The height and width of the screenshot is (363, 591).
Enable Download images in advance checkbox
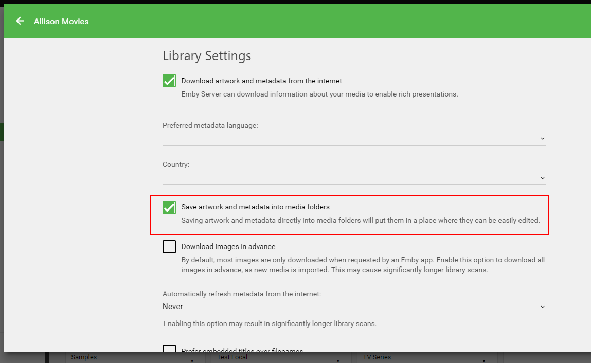[x=169, y=247]
